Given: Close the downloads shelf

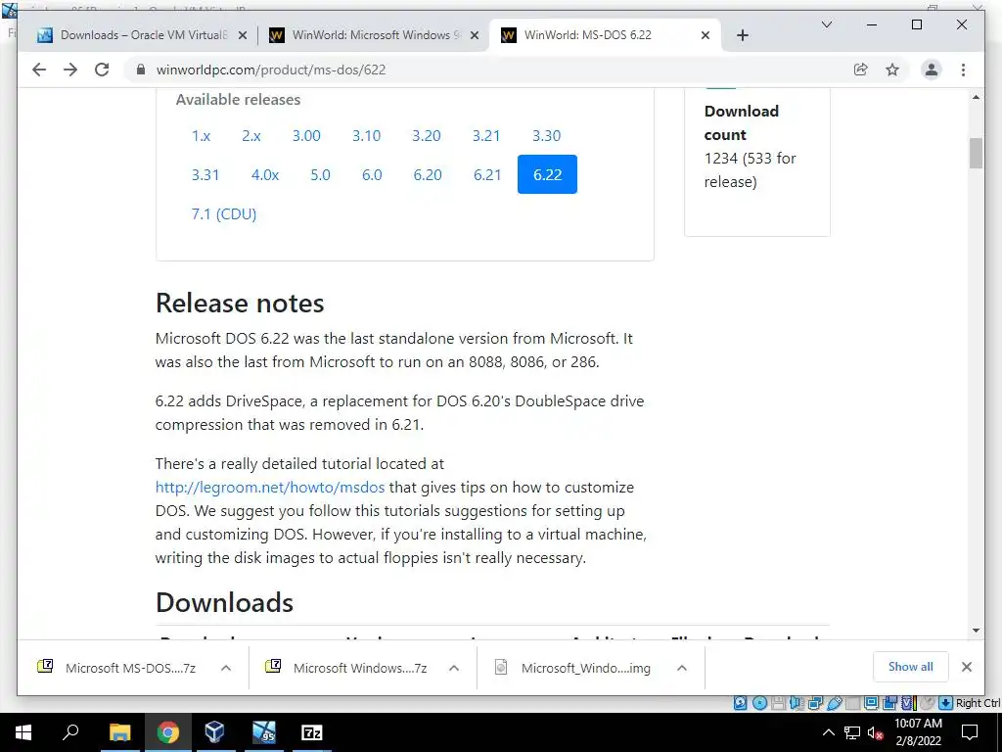Looking at the screenshot, I should click(966, 667).
